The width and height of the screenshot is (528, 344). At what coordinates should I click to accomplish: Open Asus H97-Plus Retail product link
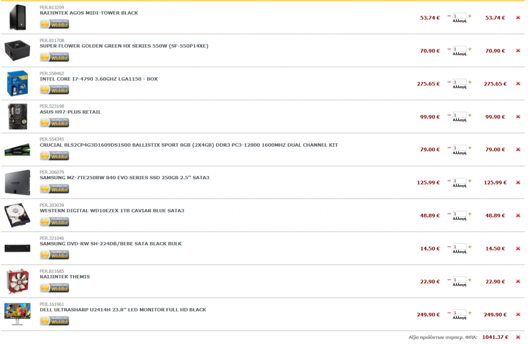pos(70,112)
